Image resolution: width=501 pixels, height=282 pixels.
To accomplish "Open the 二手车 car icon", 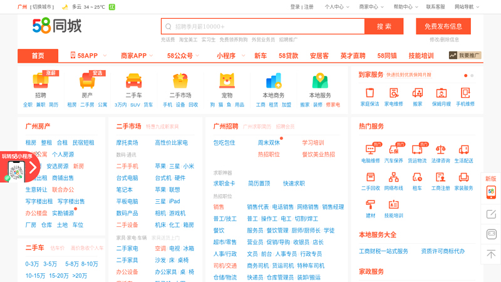I will (x=134, y=81).
